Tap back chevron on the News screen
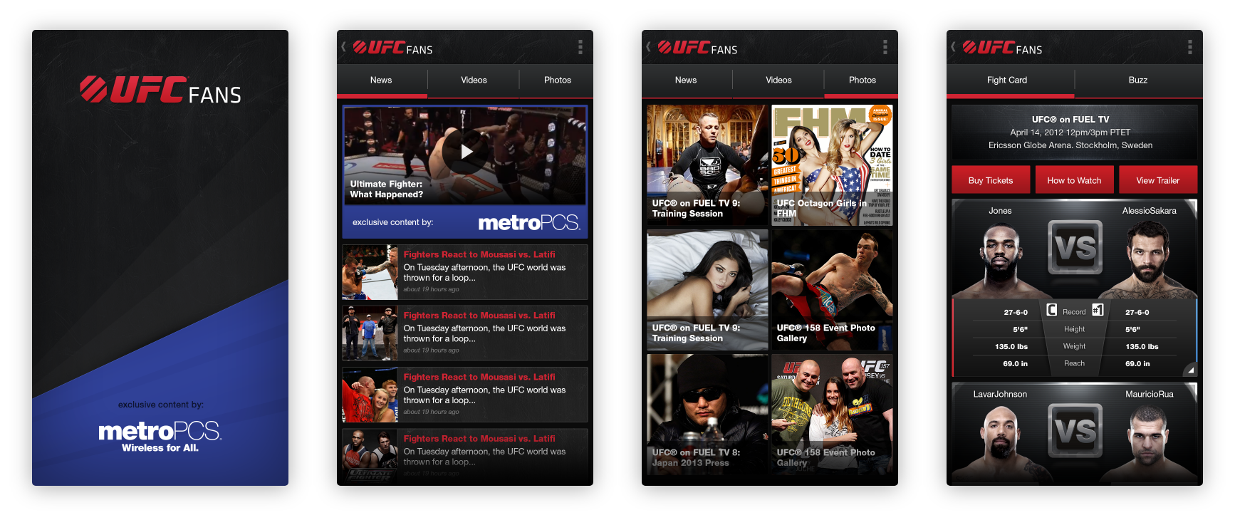1235x520 pixels. click(x=344, y=47)
